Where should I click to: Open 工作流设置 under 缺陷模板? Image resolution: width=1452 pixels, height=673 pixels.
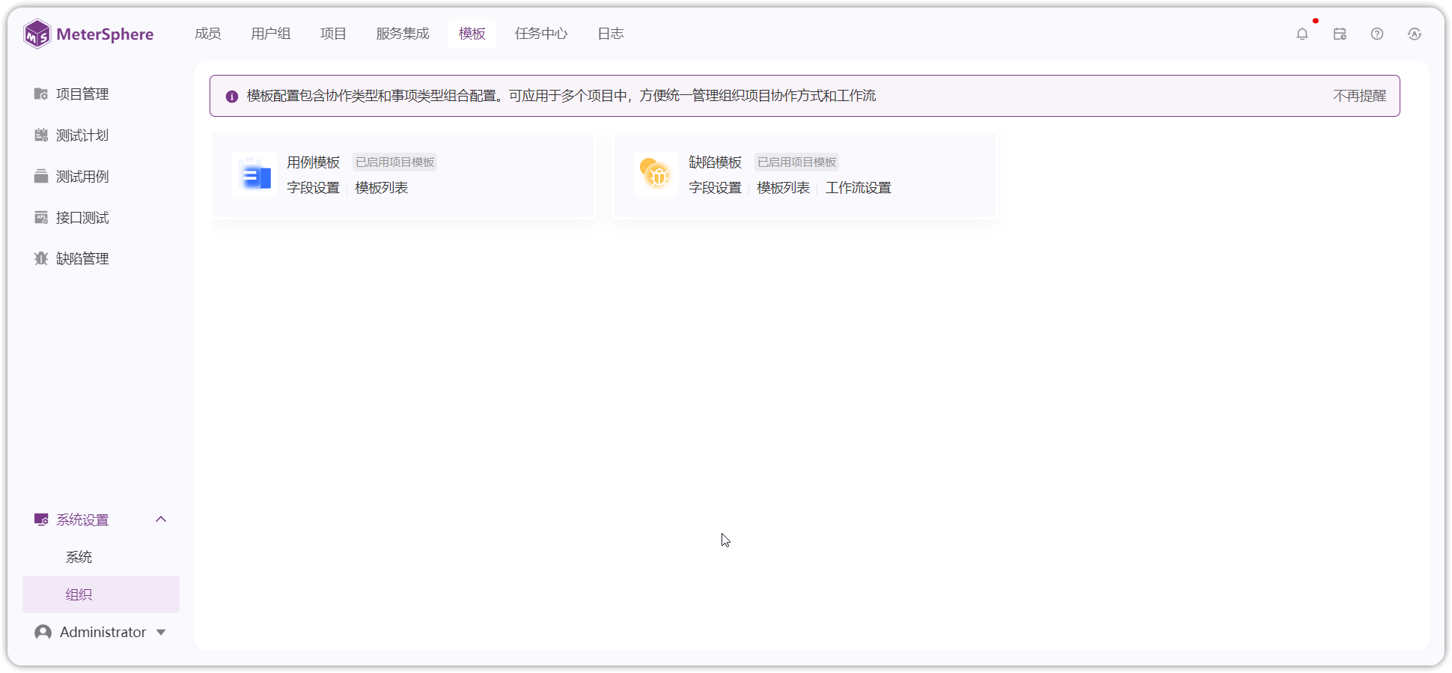[x=858, y=188]
